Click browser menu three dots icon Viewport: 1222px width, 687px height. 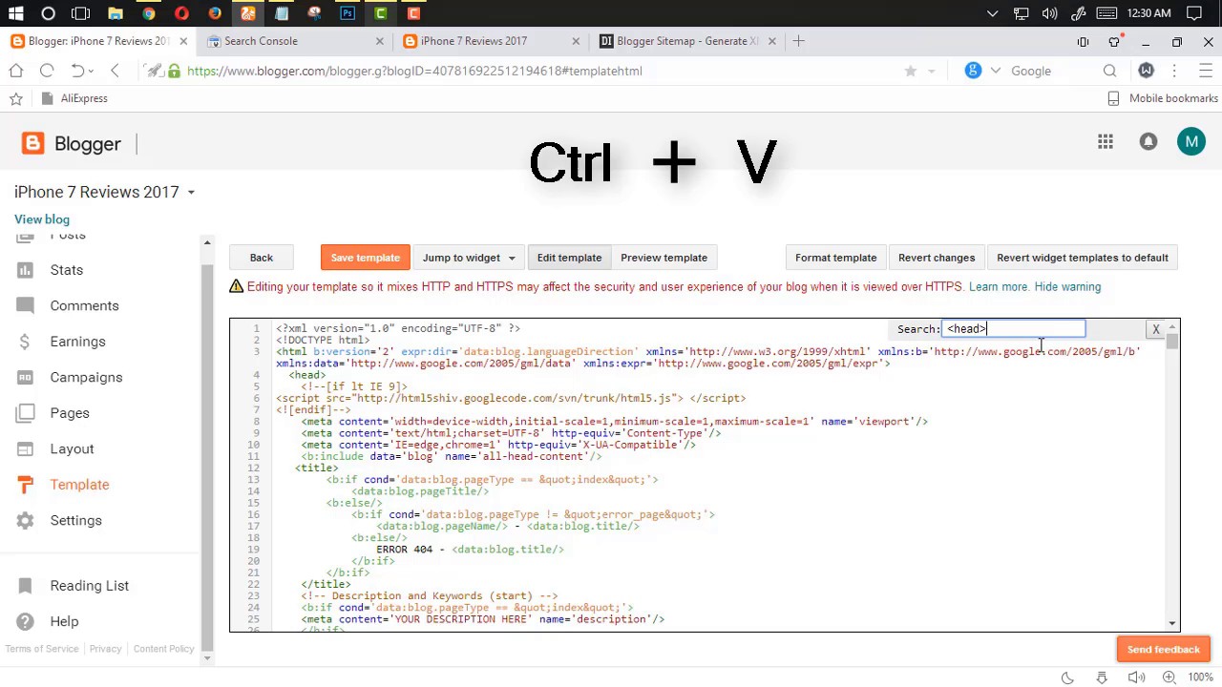tap(1174, 71)
